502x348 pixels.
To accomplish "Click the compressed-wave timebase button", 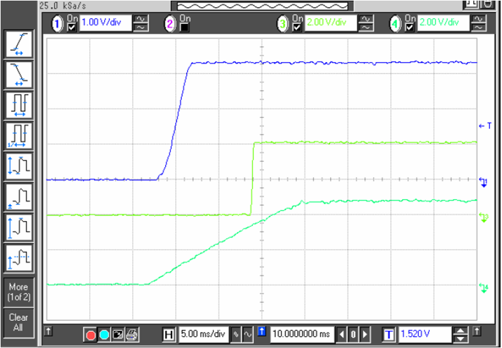I will 237,335.
